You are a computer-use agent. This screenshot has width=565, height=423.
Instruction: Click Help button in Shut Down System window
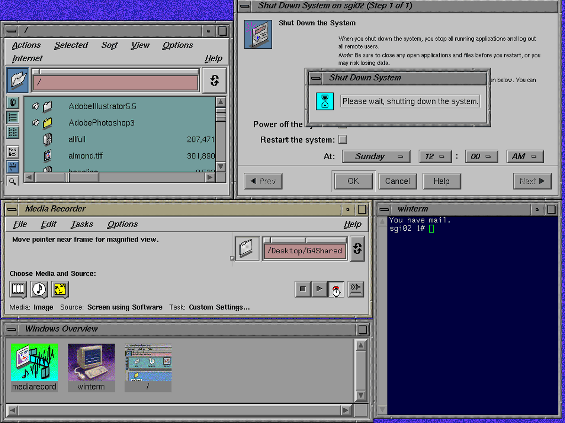coord(441,181)
